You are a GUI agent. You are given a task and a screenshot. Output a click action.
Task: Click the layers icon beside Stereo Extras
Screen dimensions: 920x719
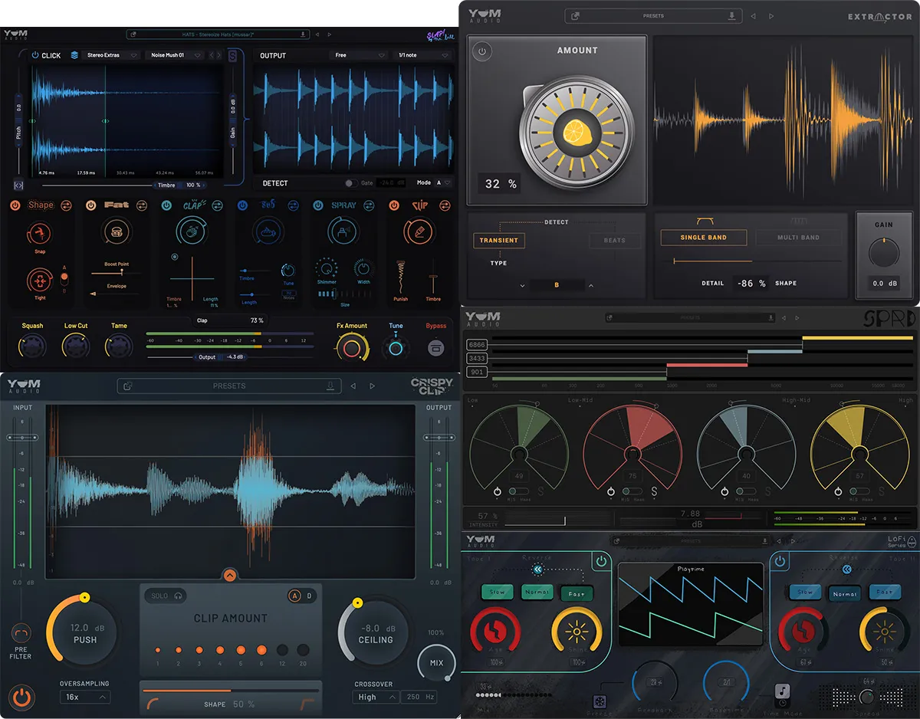point(74,55)
